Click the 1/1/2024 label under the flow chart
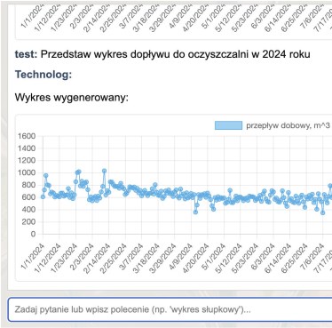This screenshot has width=332, height=328. [33, 256]
